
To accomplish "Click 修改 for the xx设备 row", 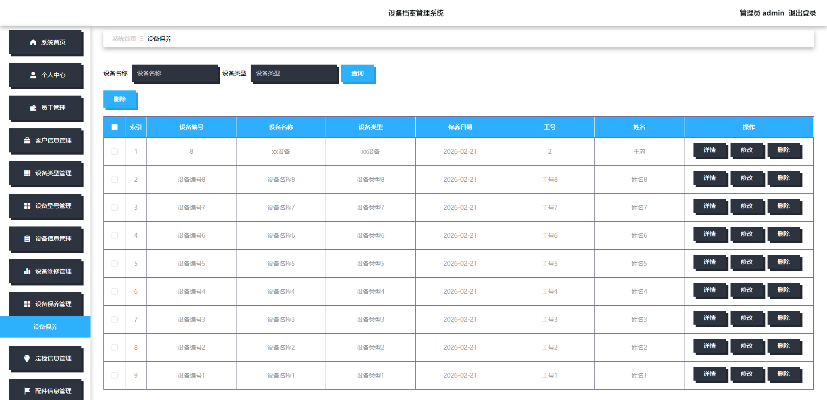I will (x=747, y=151).
